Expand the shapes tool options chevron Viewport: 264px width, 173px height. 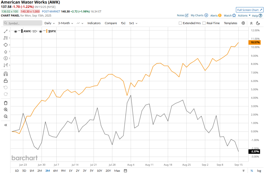10,45
